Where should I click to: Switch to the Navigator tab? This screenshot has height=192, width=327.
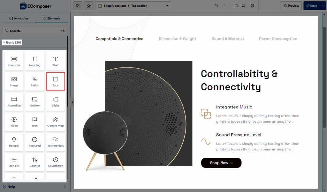click(19, 18)
